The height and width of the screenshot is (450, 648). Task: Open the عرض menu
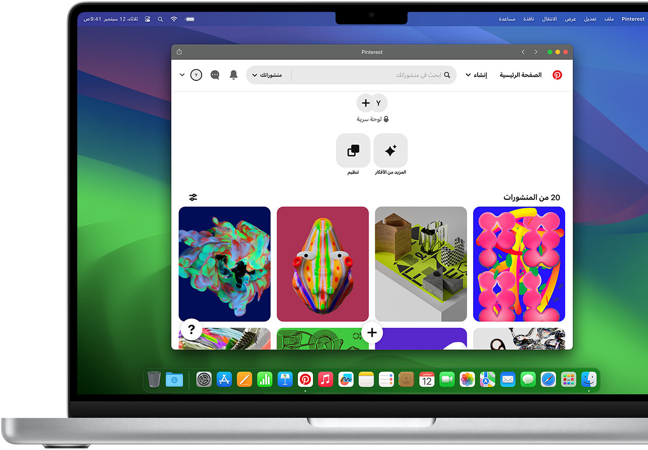(x=570, y=19)
